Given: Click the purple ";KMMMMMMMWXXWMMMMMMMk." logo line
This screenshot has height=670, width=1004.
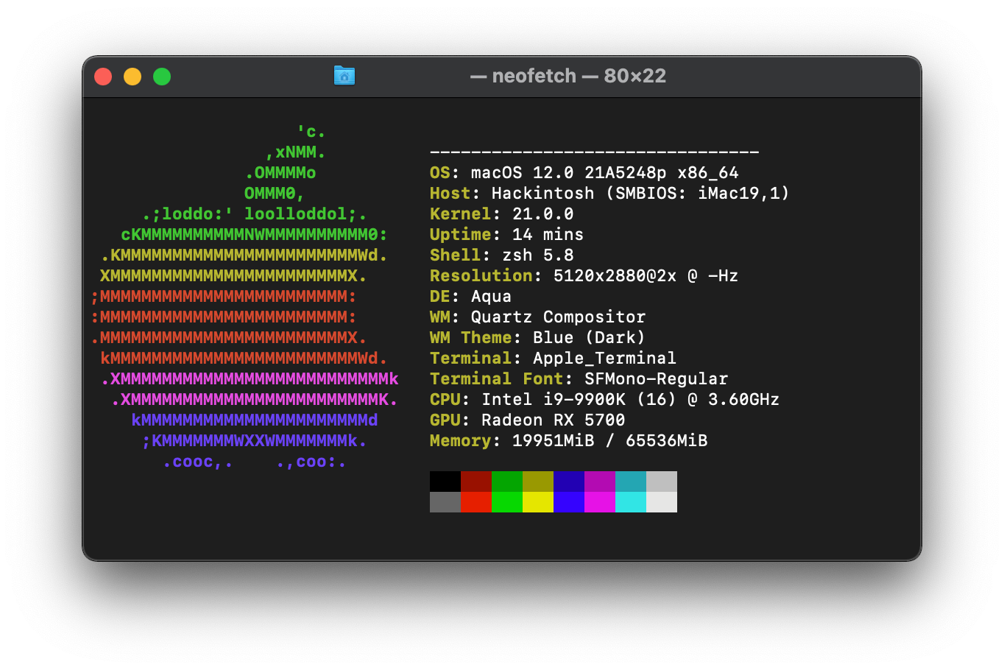Looking at the screenshot, I should (x=254, y=441).
